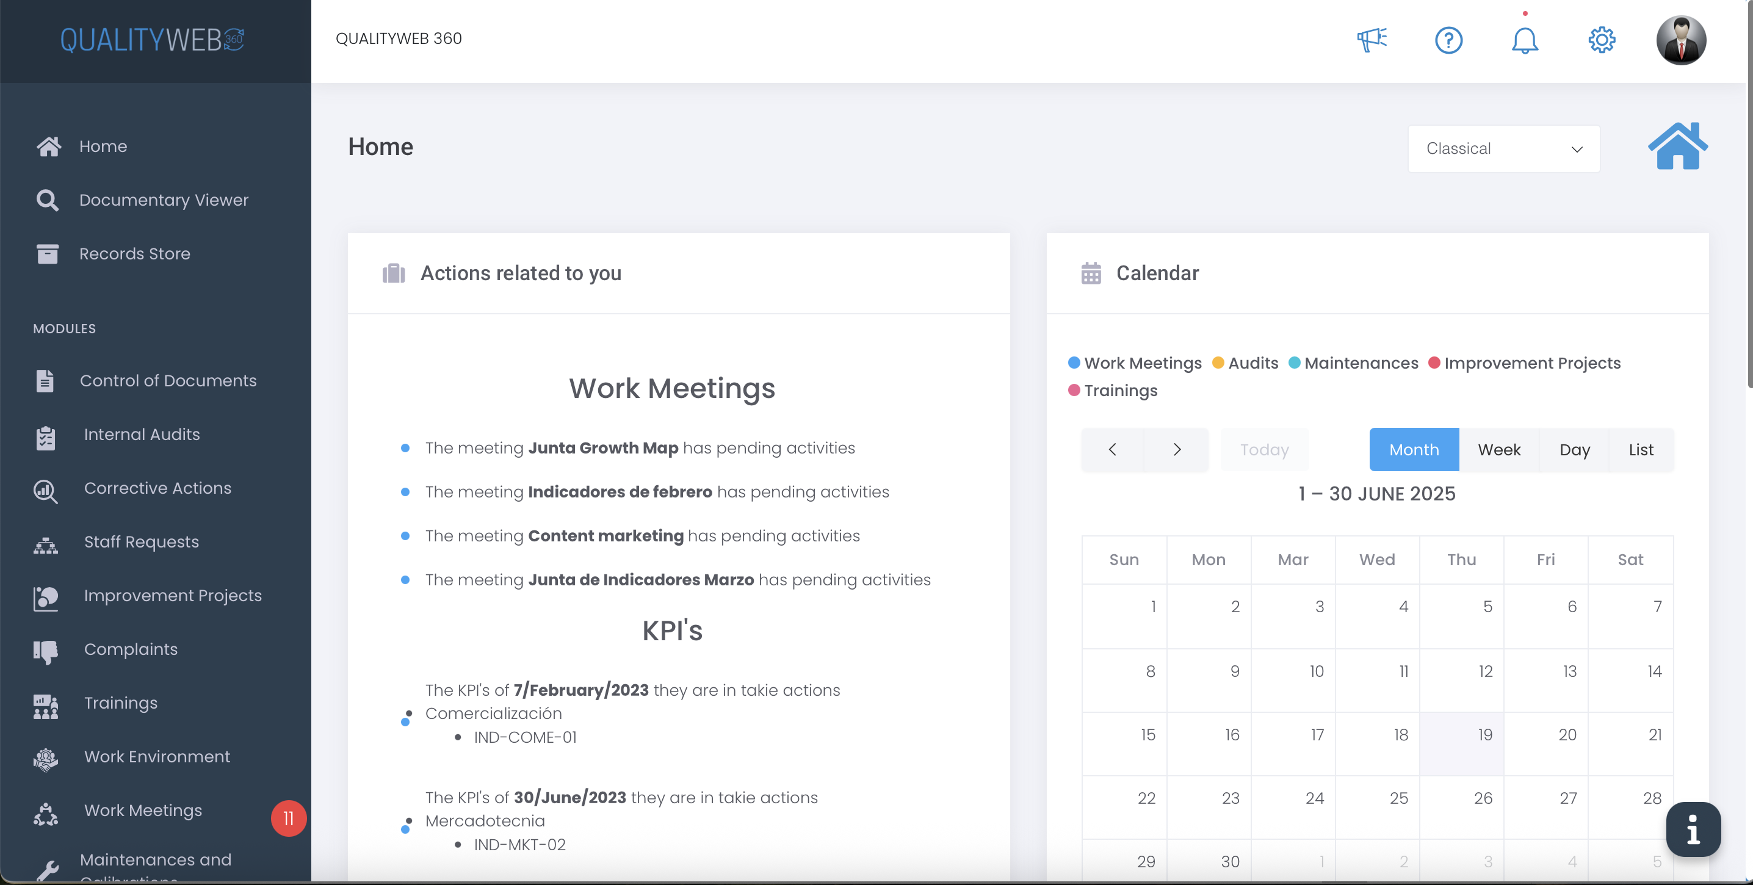Select Day view in calendar

(1575, 449)
